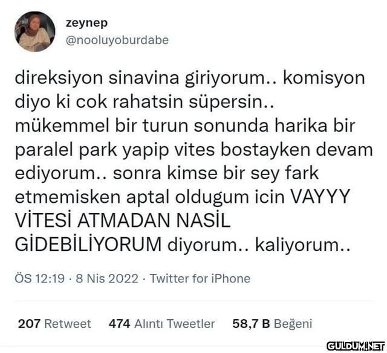
Task: View the Retweet label list
Action: click(x=68, y=323)
